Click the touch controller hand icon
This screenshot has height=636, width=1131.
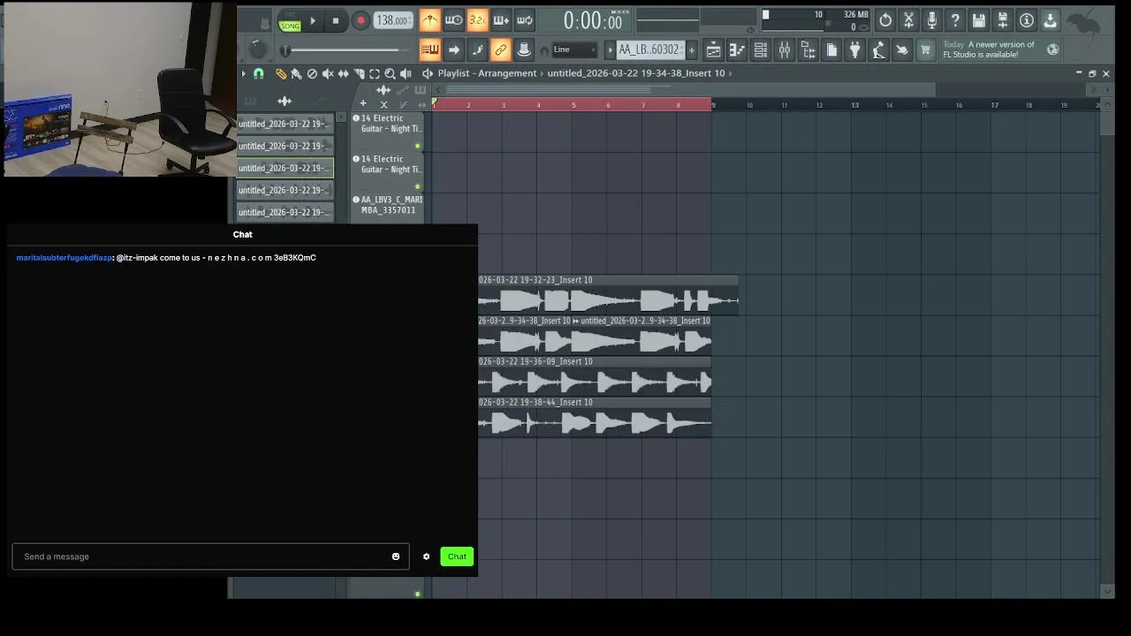(x=902, y=49)
